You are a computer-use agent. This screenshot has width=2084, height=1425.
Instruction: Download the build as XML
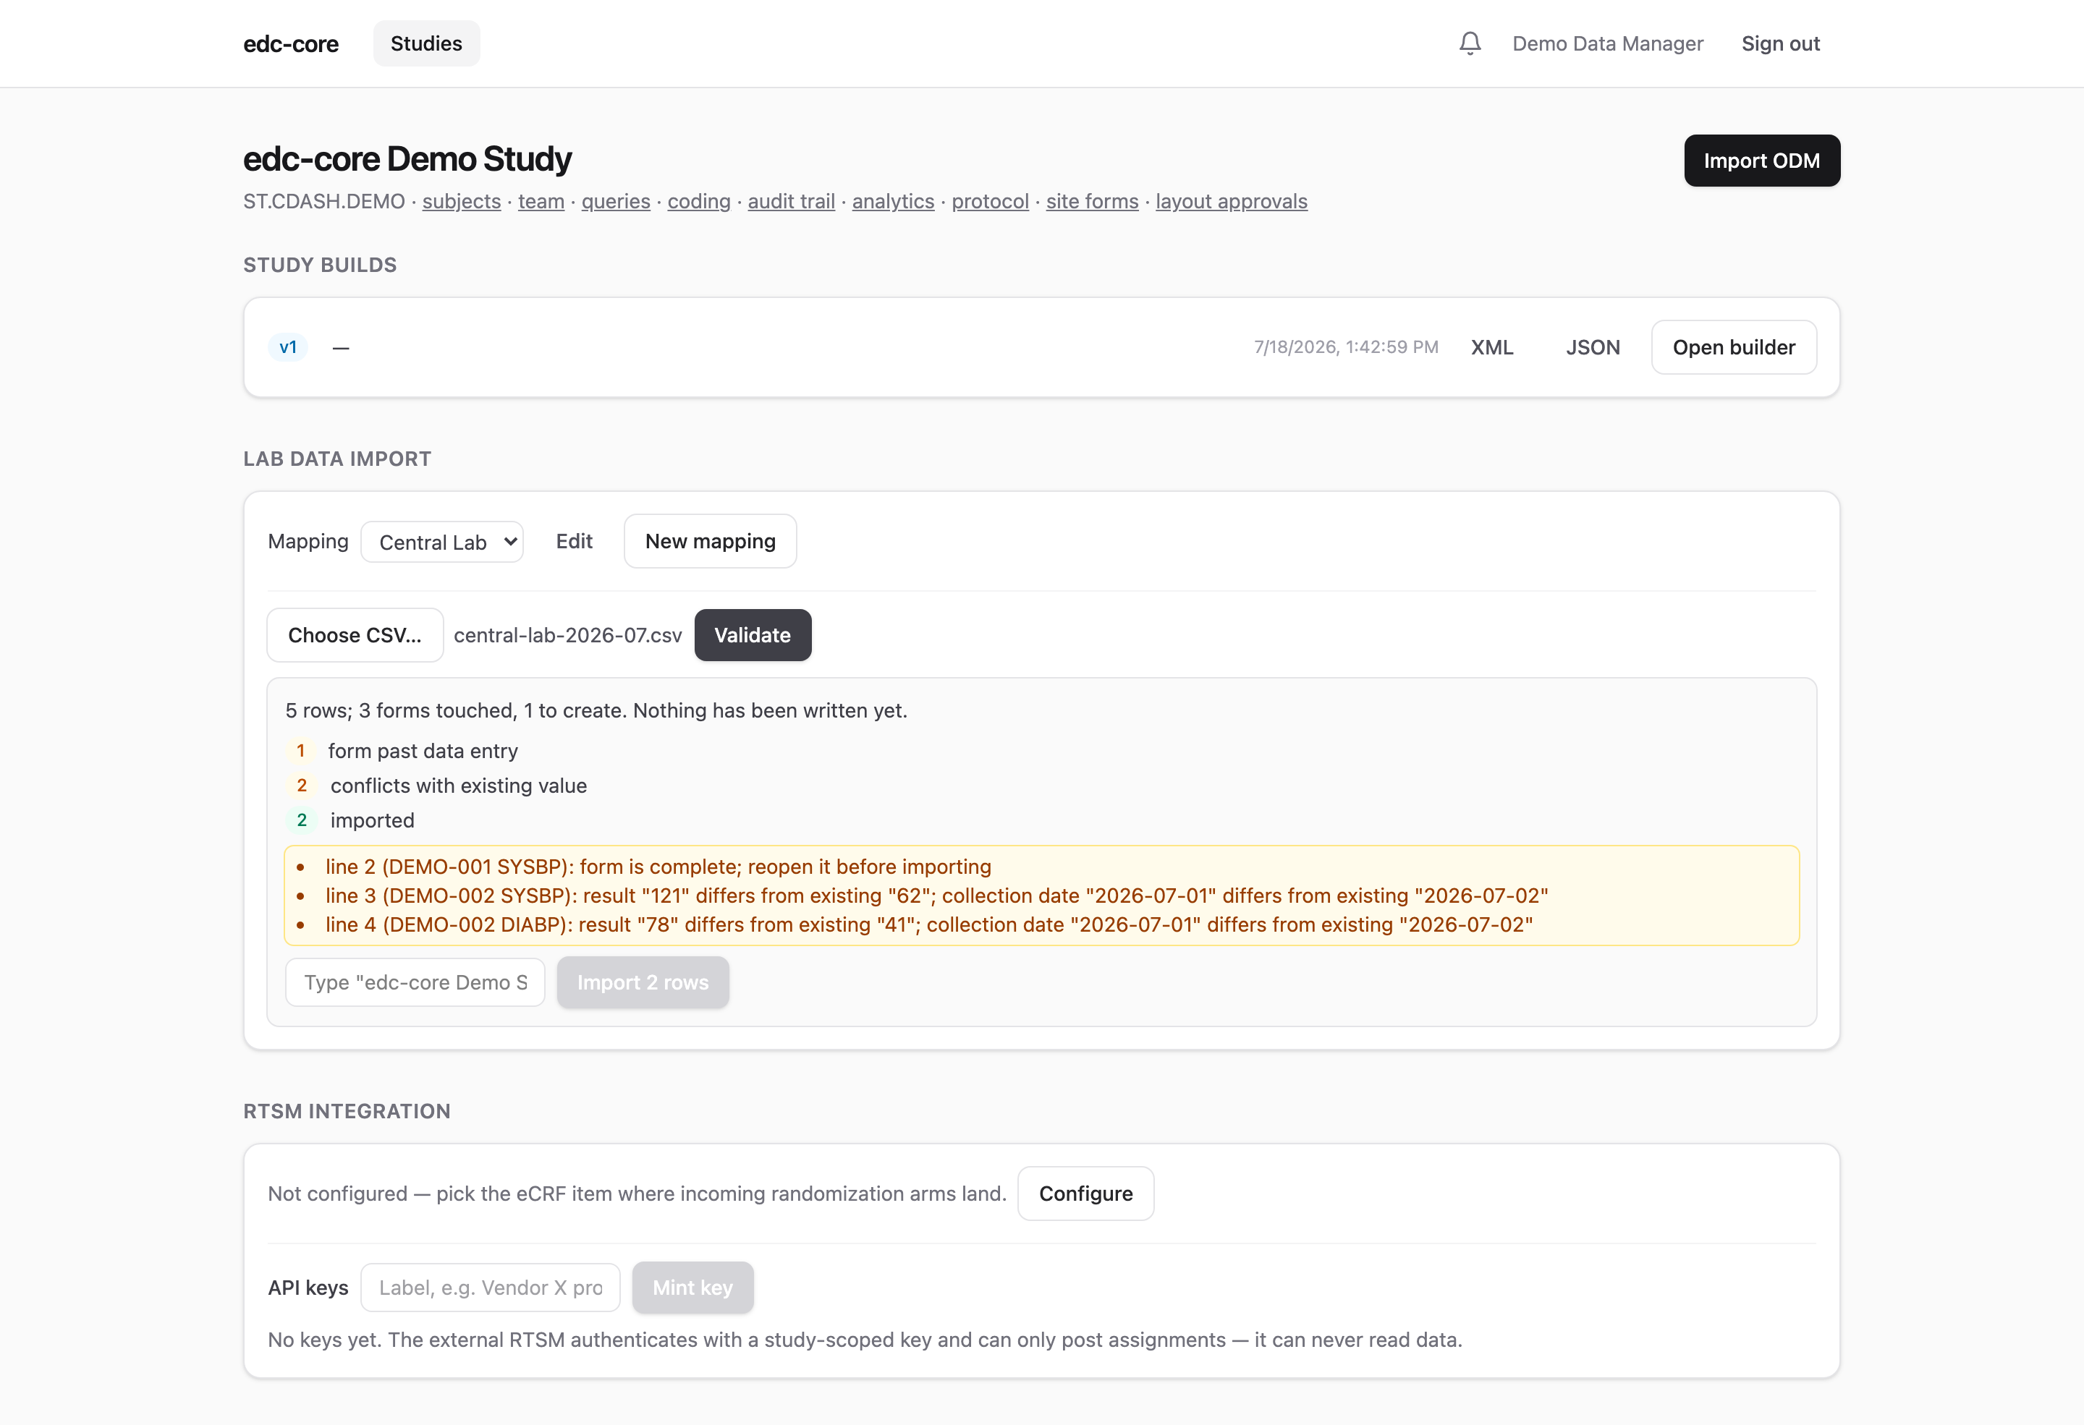coord(1491,346)
